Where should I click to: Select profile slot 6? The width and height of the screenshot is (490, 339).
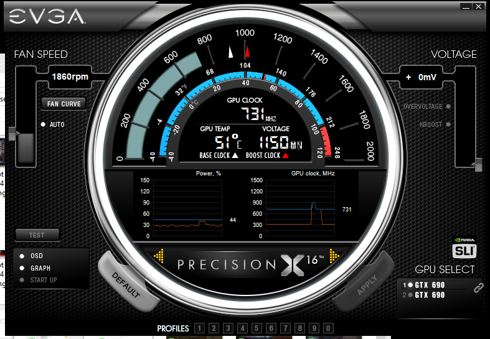coord(271,328)
